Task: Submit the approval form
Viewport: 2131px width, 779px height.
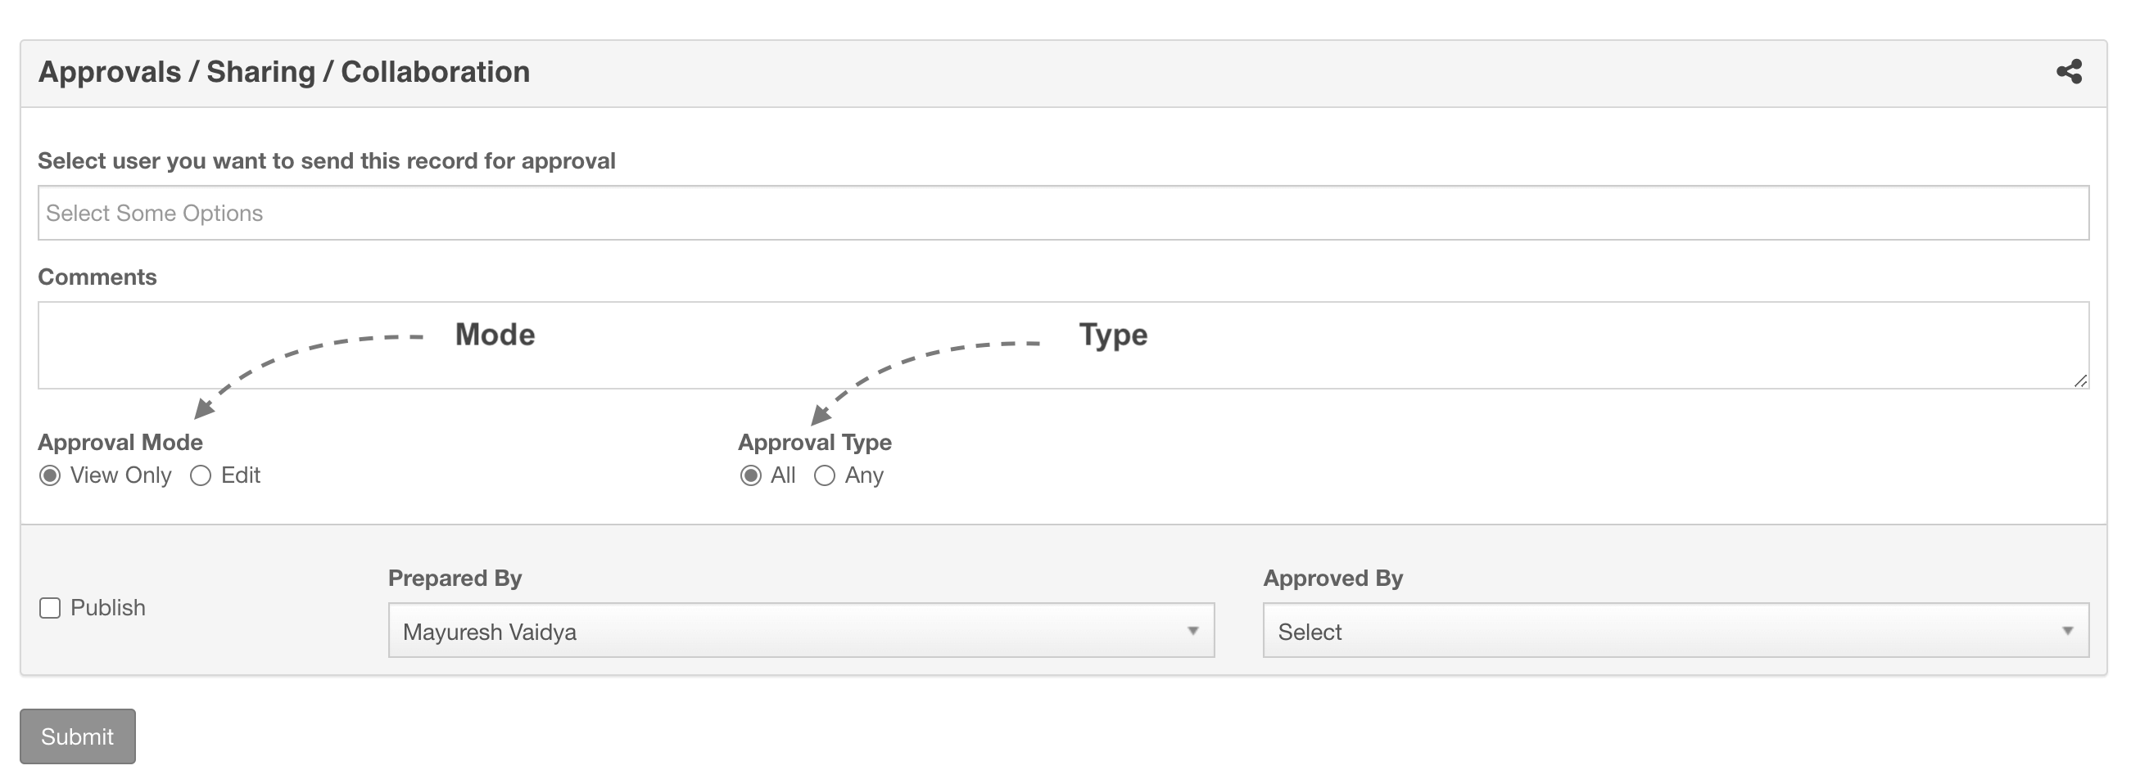Action: [78, 736]
